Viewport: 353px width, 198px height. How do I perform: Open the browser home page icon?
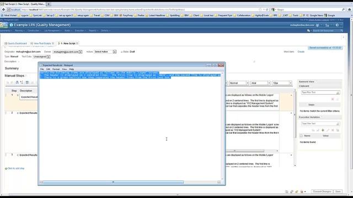349,10
